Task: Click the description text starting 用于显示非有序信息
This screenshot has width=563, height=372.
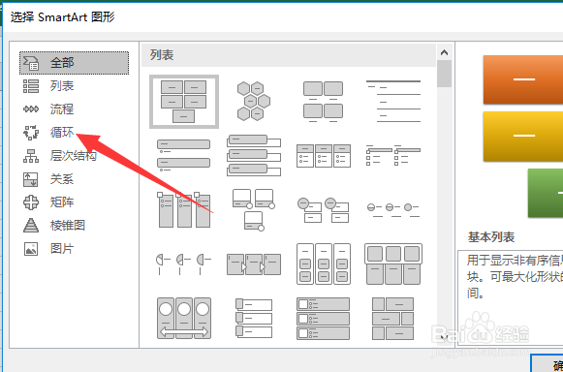Action: (x=515, y=276)
